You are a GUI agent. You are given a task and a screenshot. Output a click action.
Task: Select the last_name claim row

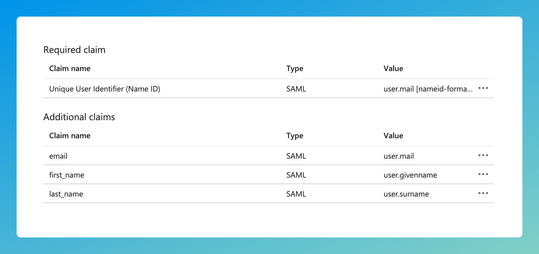[x=65, y=194]
